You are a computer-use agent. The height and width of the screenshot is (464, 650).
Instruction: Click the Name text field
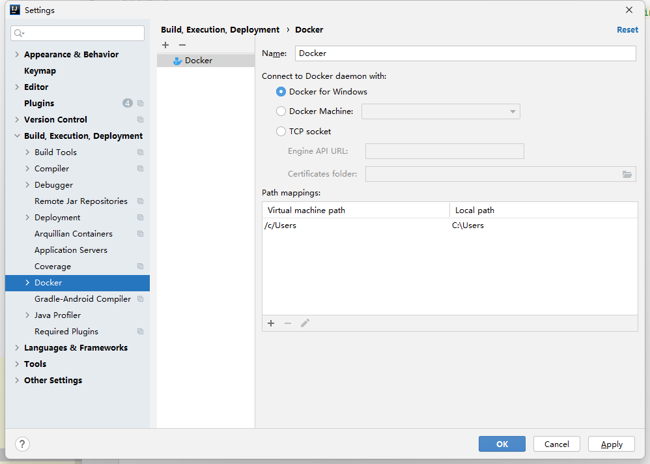pos(466,53)
